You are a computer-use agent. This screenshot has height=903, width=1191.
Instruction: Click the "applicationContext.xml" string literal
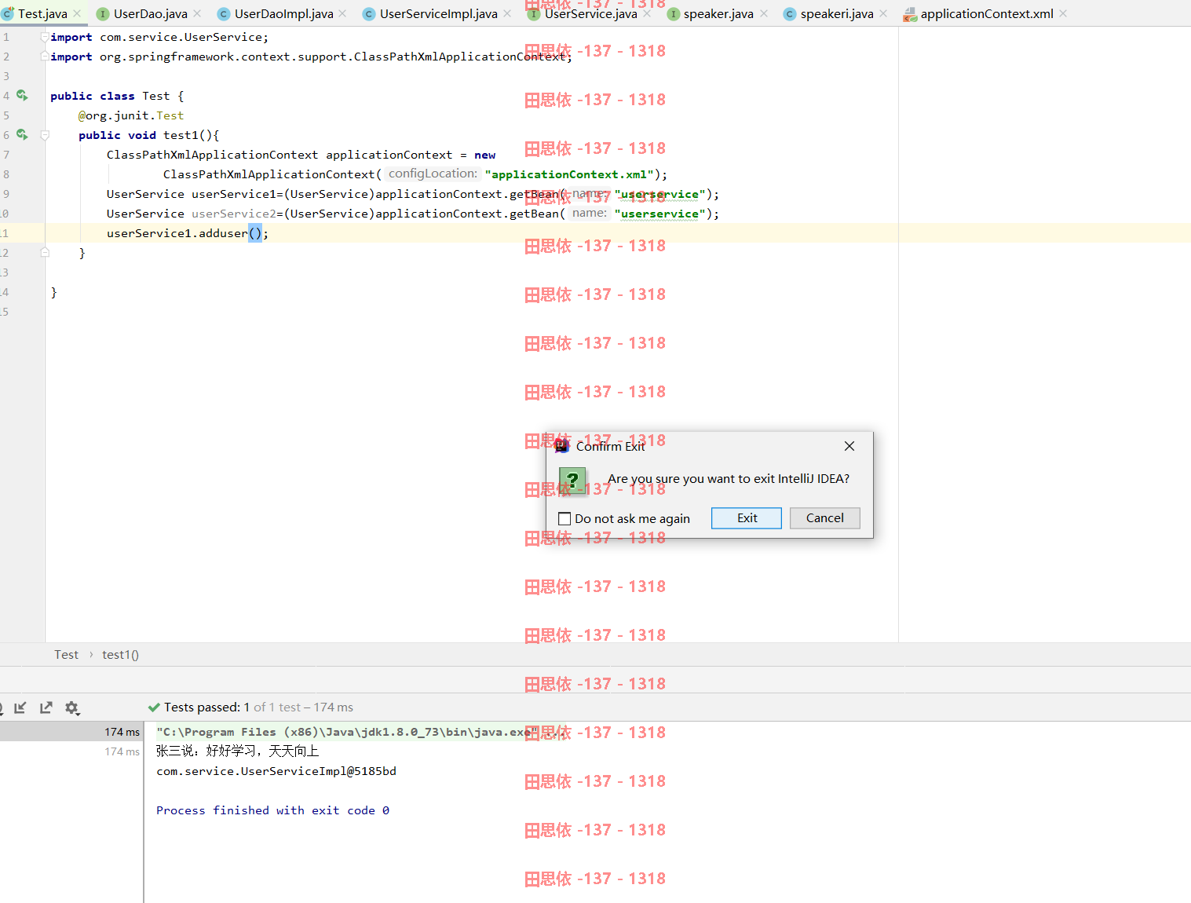569,174
